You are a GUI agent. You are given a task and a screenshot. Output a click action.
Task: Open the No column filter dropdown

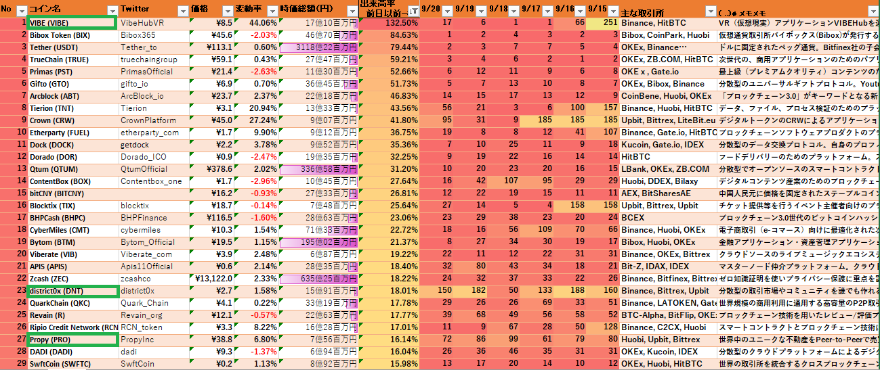[21, 11]
